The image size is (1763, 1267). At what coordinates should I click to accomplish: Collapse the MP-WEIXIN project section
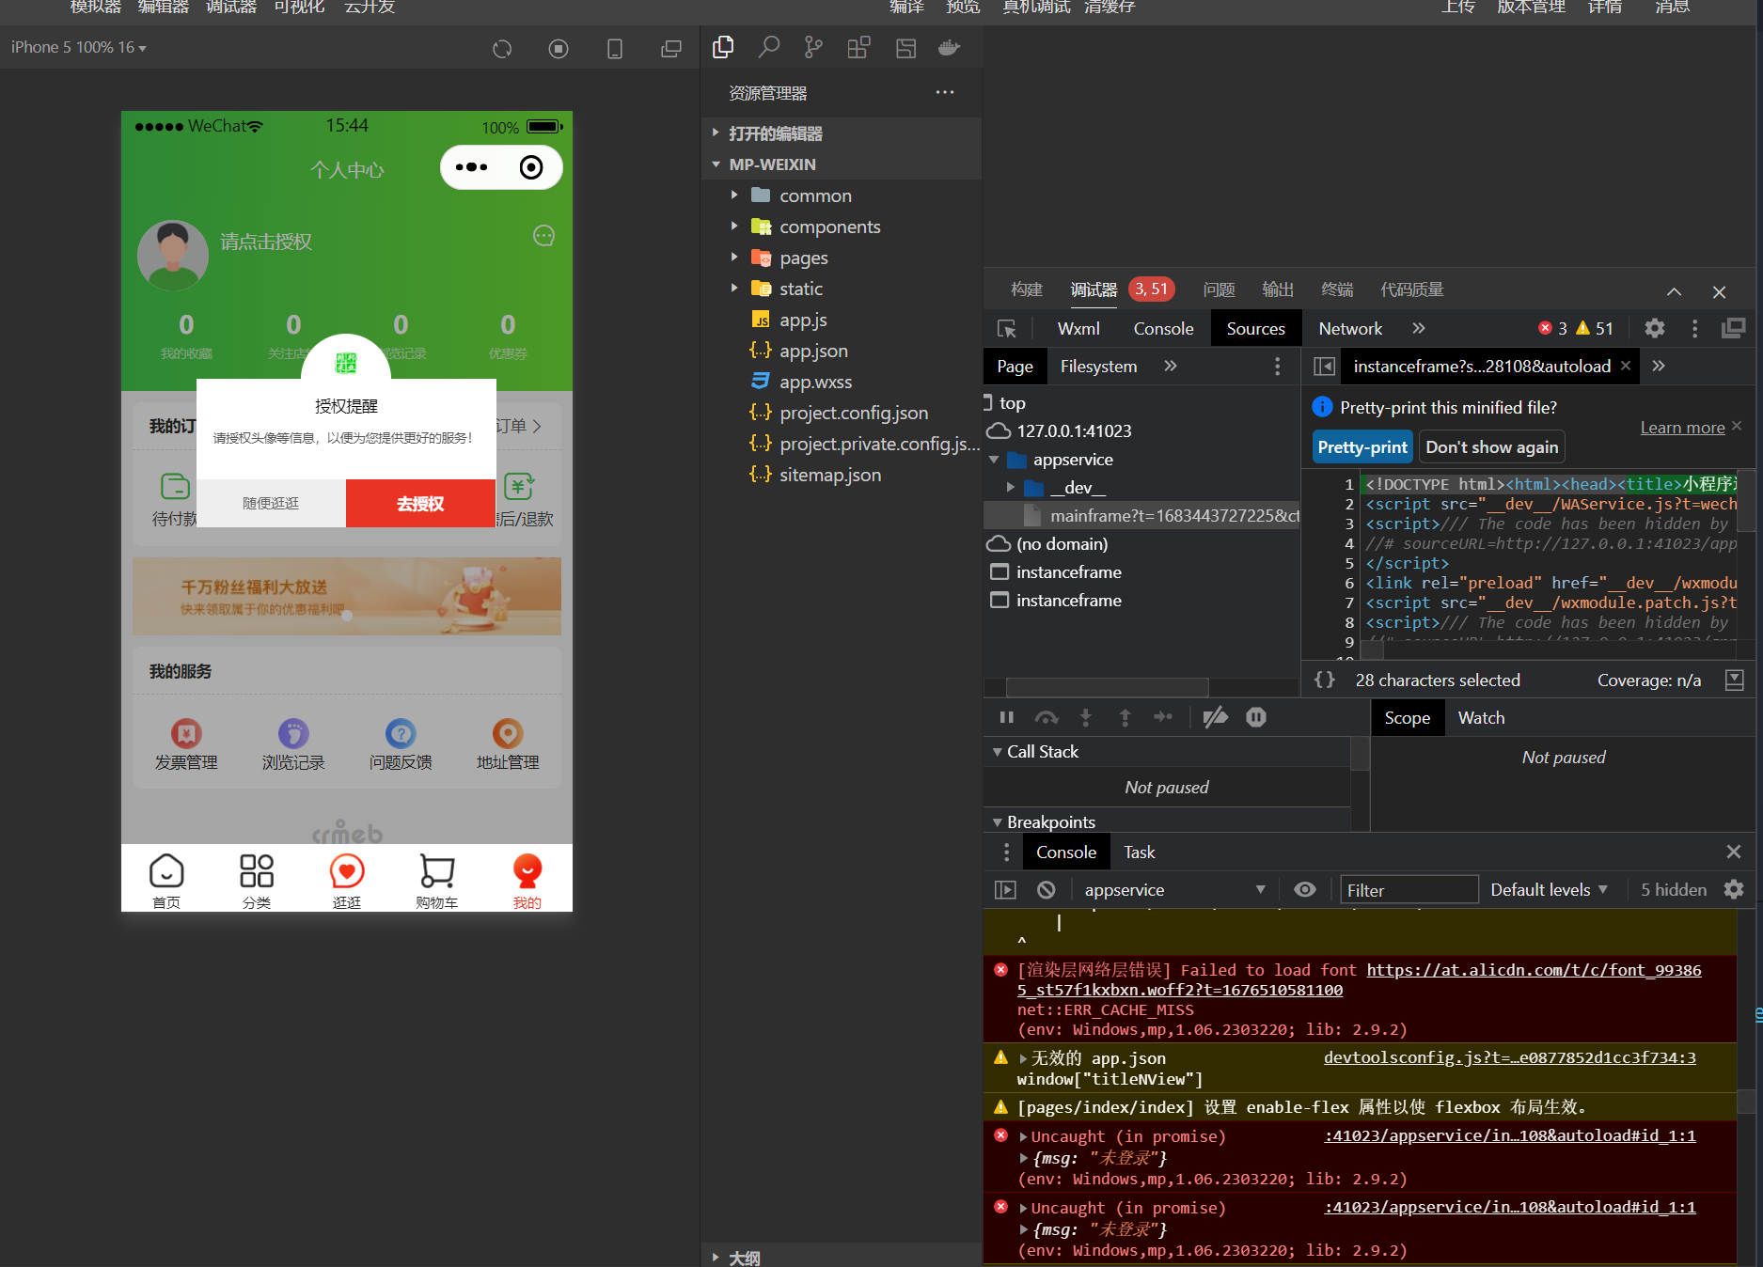click(716, 164)
